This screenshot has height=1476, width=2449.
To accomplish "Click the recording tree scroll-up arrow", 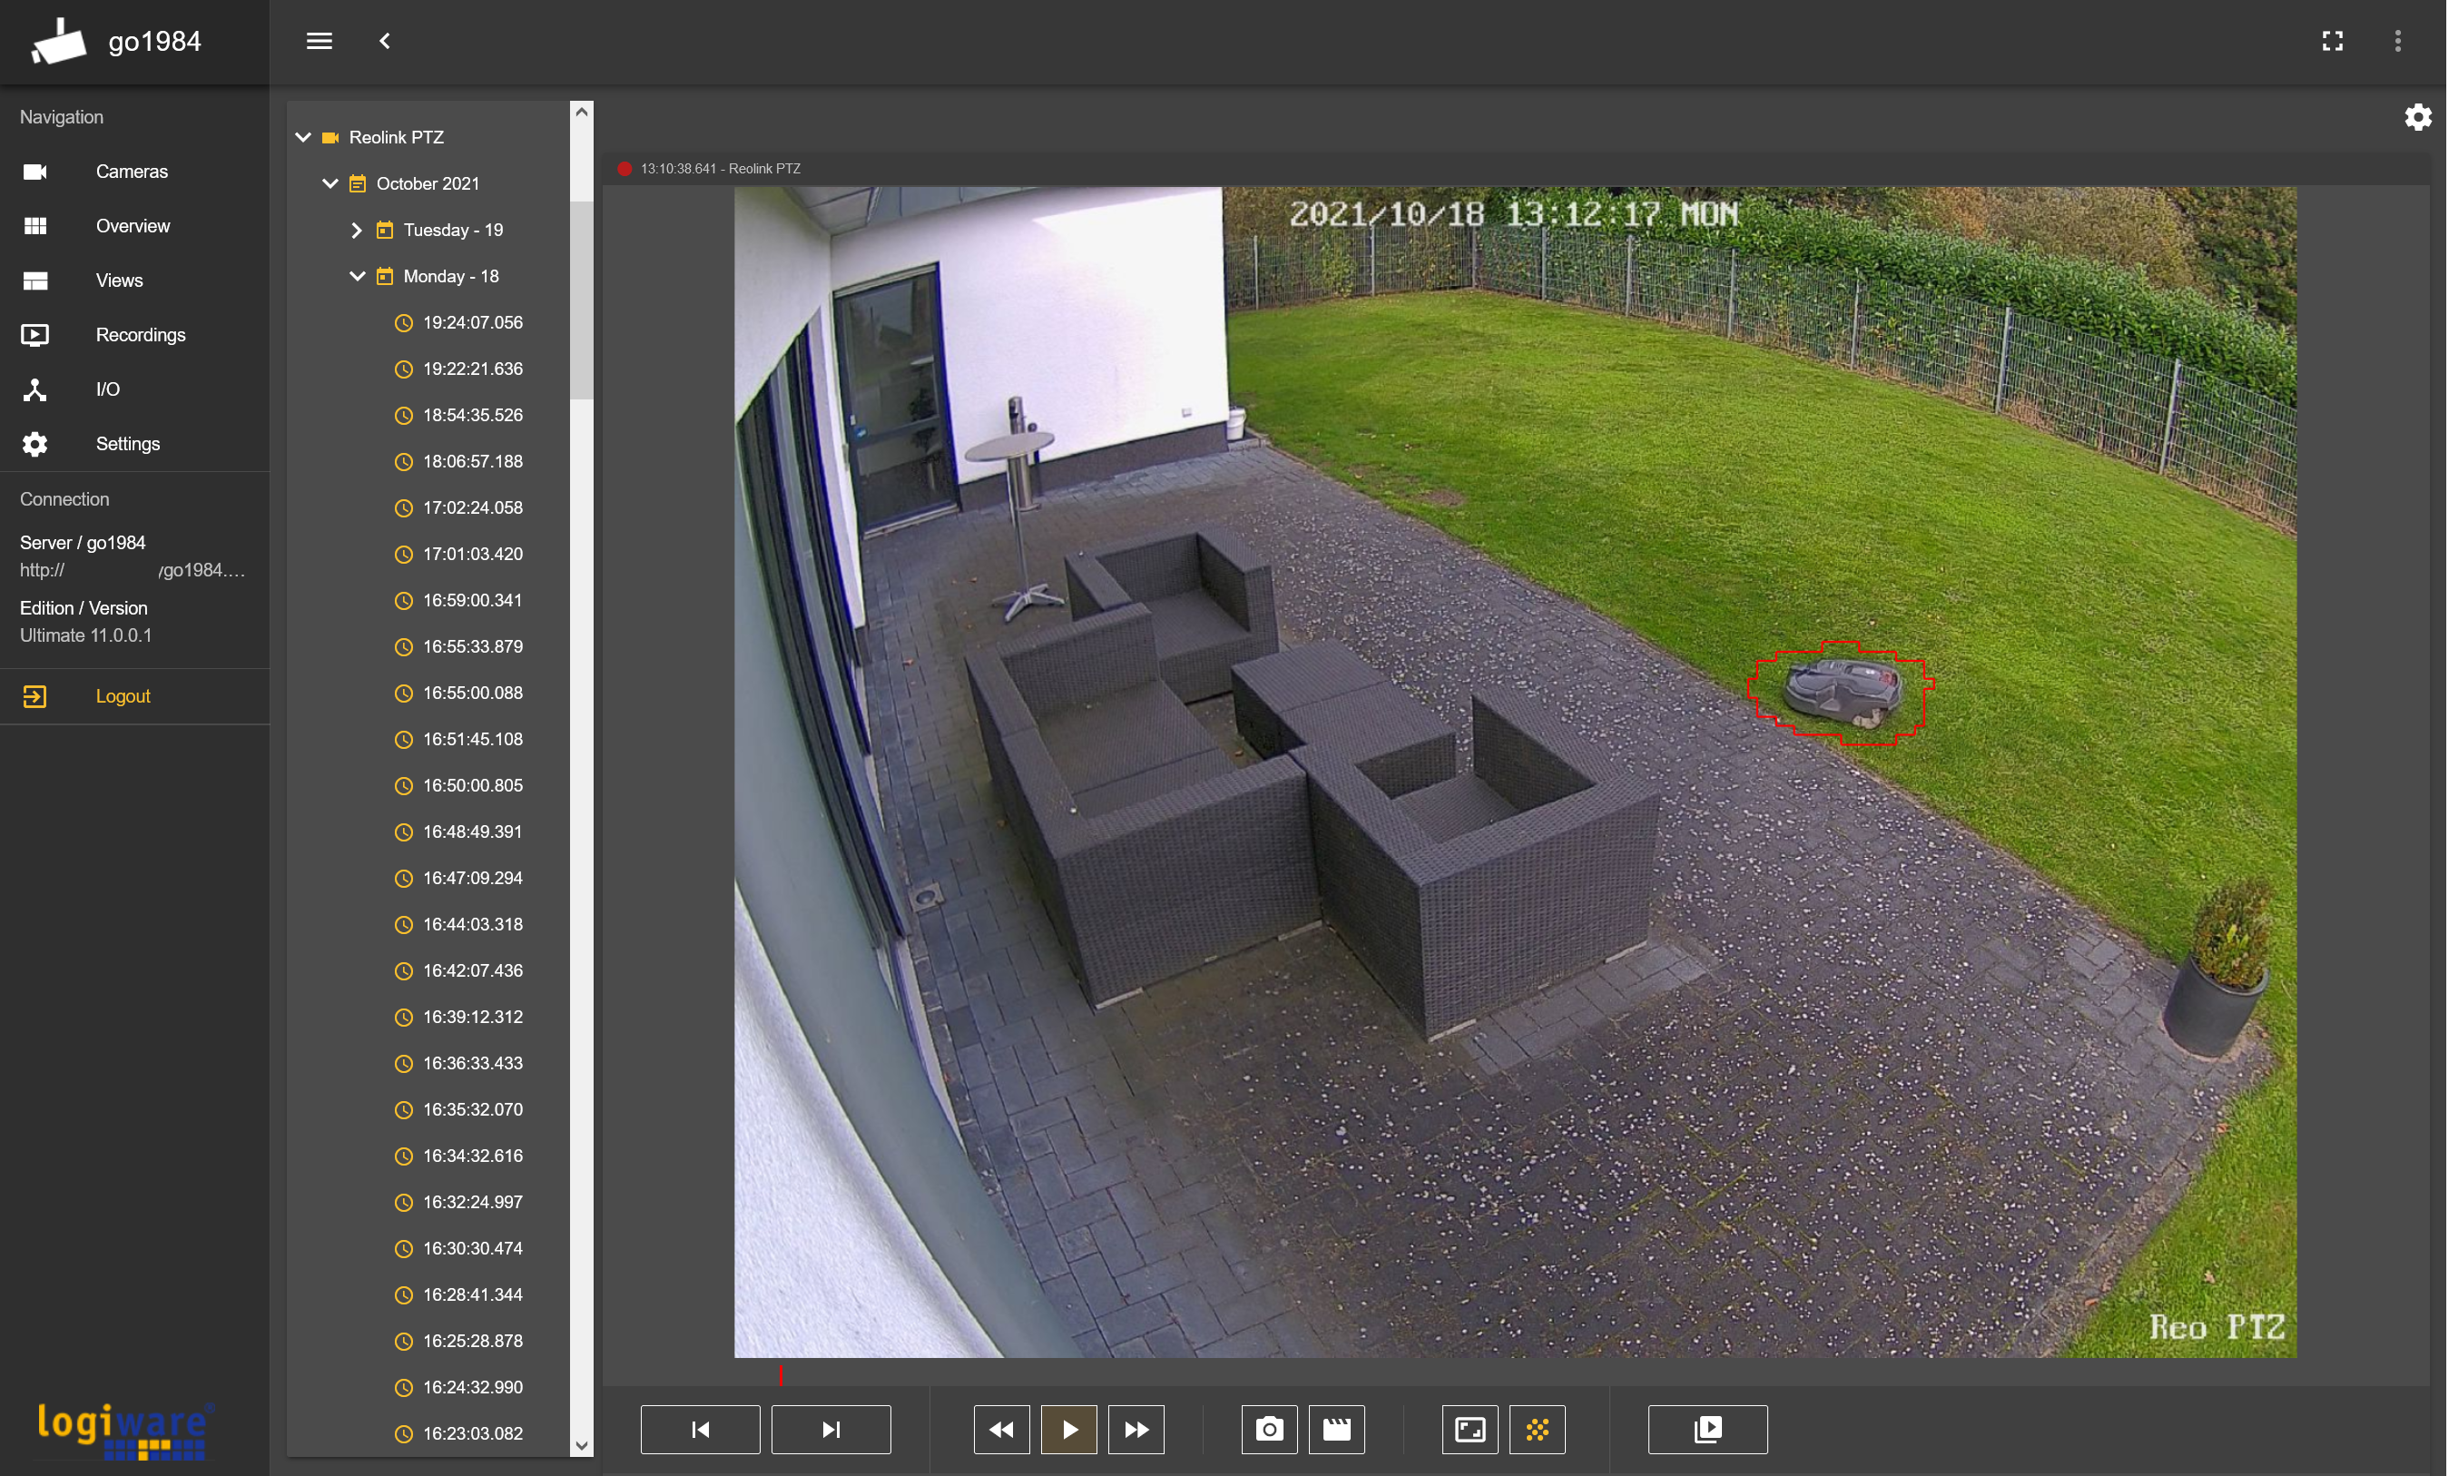I will tap(582, 113).
